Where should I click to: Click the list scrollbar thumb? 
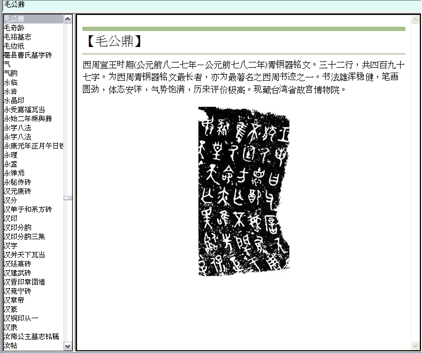tap(67, 198)
